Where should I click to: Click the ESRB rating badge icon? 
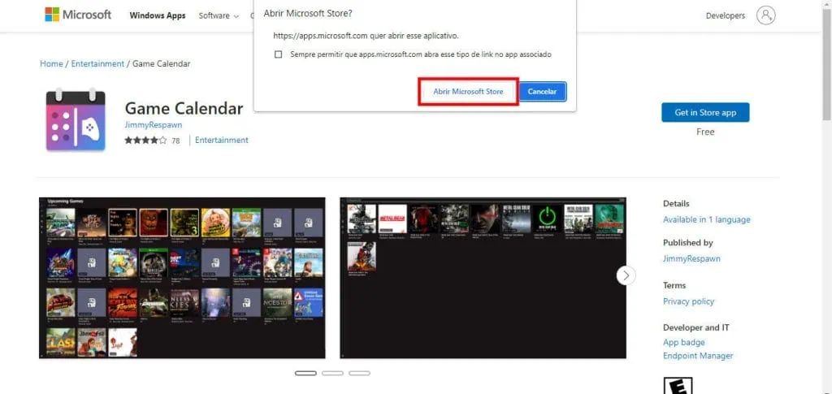[x=678, y=386]
